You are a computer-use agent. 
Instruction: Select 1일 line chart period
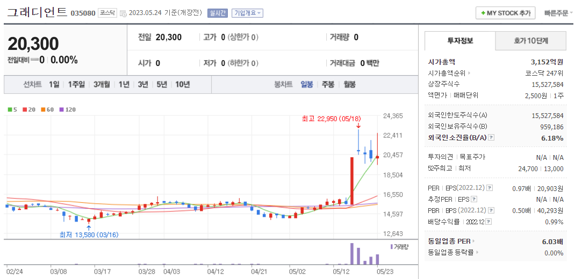pos(54,85)
